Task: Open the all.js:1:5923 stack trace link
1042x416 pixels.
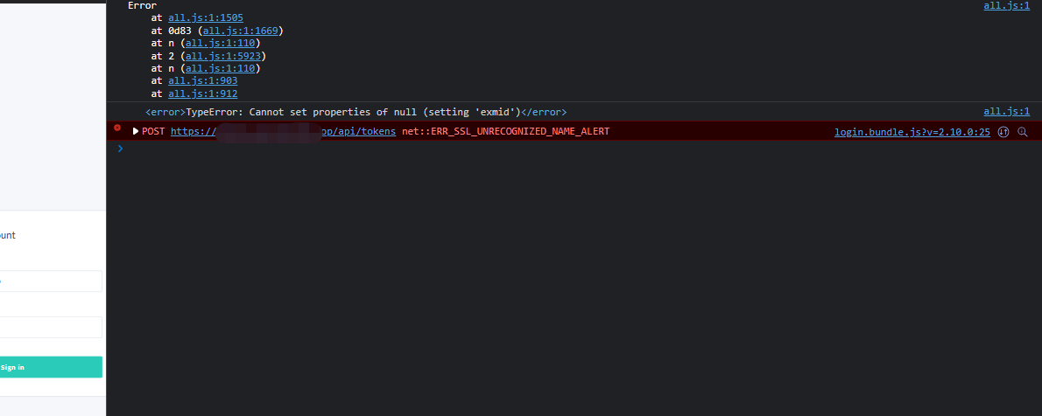Action: tap(223, 56)
